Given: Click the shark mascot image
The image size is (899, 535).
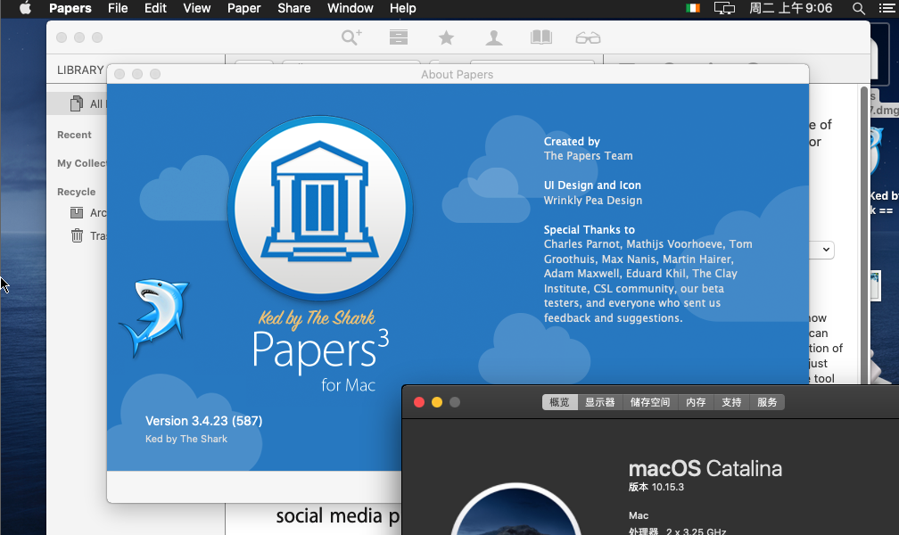Looking at the screenshot, I should 153,317.
